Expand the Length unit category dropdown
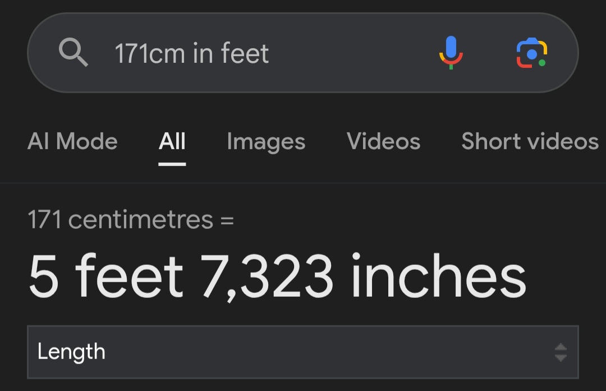Viewport: 606px width, 391px height. click(x=303, y=352)
